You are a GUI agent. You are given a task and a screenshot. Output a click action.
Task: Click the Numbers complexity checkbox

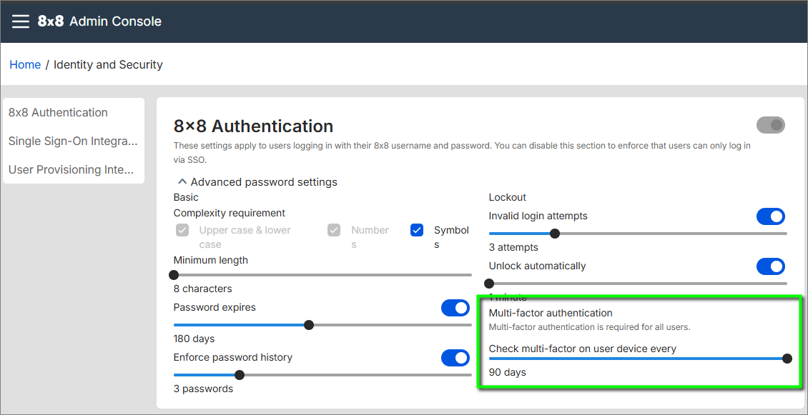click(334, 230)
